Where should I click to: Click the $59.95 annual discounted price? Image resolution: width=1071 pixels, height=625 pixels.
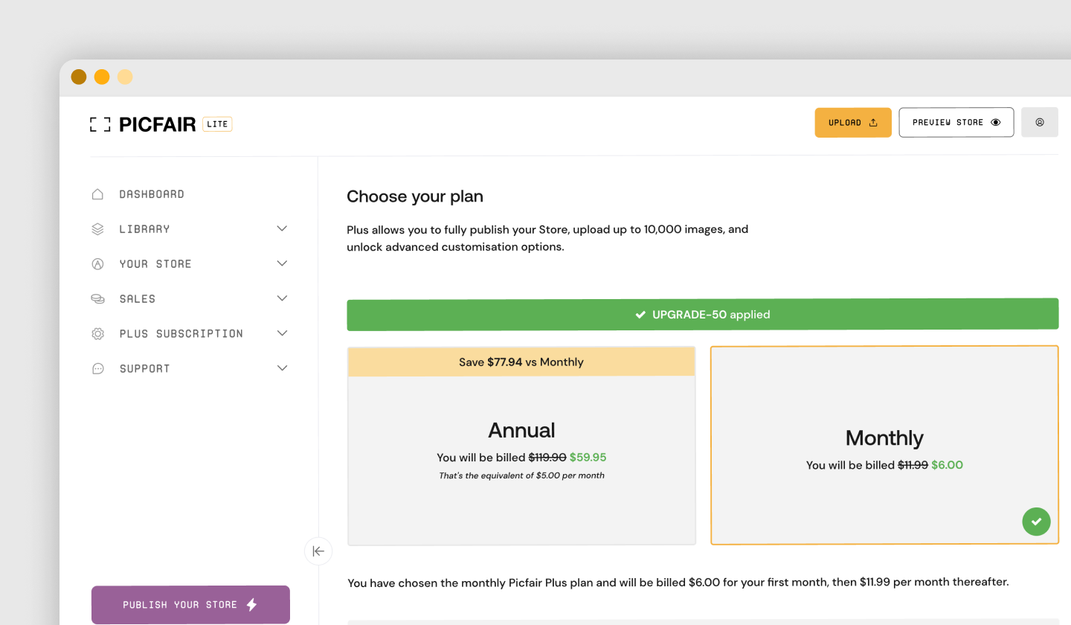pos(588,458)
